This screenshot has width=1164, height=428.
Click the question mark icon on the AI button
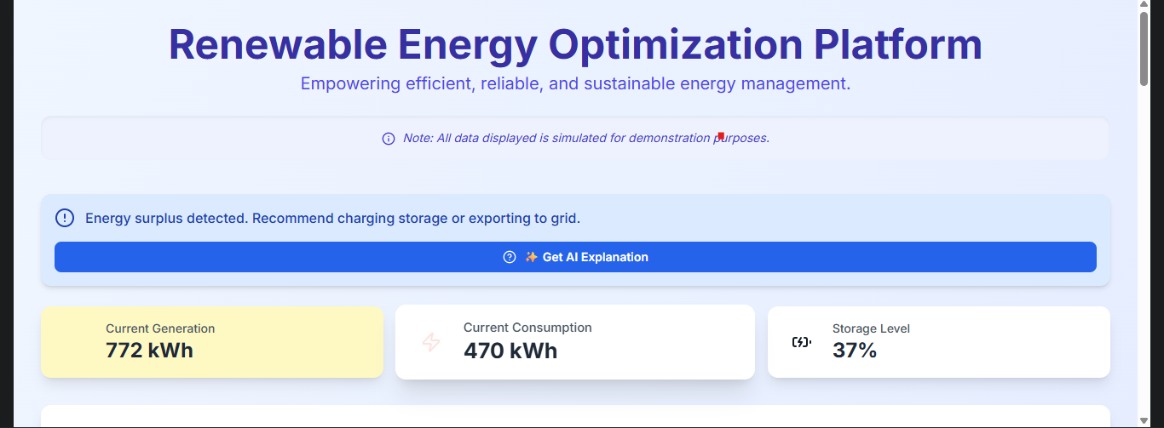(510, 257)
